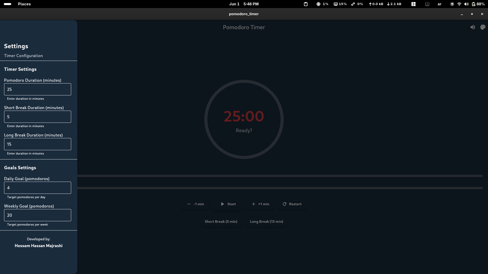This screenshot has width=488, height=274.
Task: Open the clock and calendar menu
Action: [x=244, y=4]
